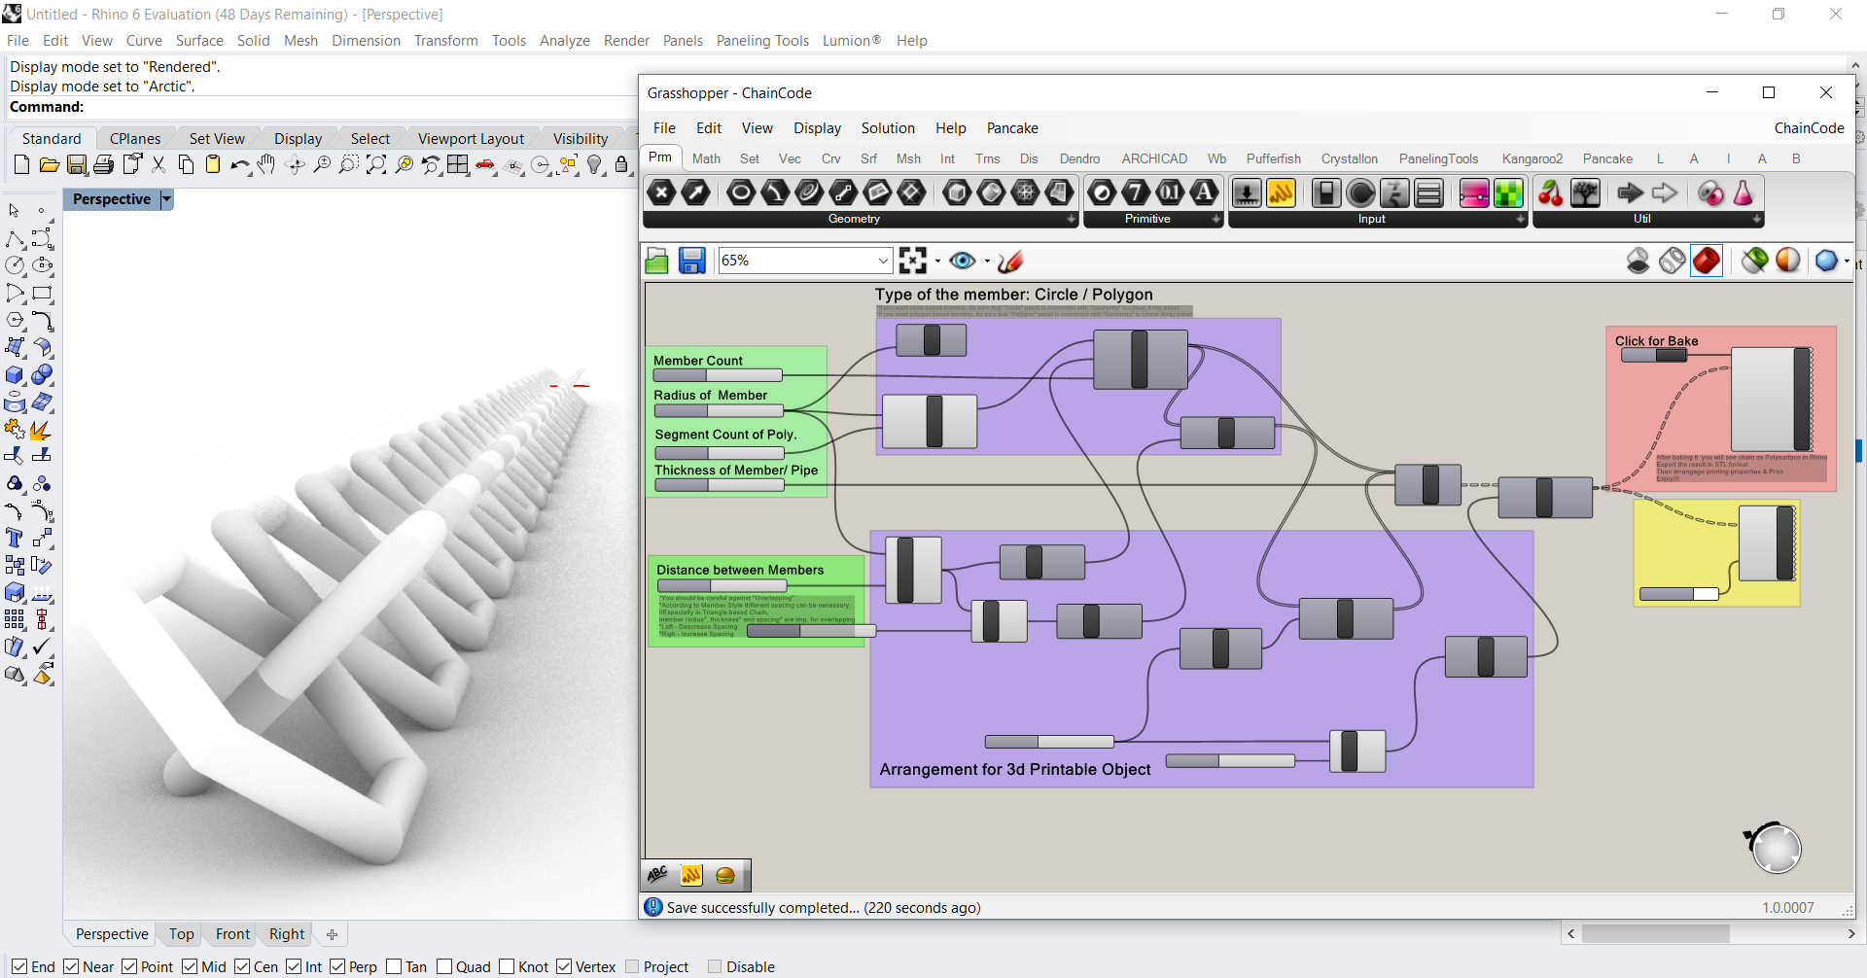This screenshot has width=1867, height=978.
Task: Open the 65% zoom level dropdown
Action: [883, 261]
